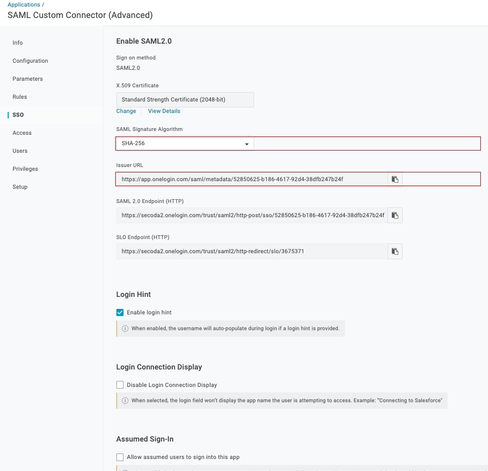Open the Info sidebar section

point(18,43)
